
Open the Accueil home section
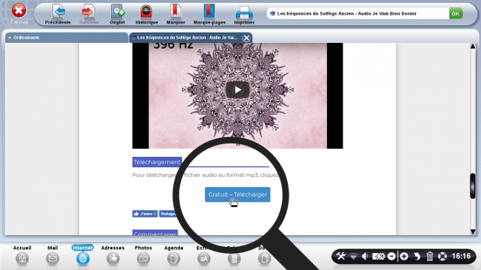click(x=22, y=255)
